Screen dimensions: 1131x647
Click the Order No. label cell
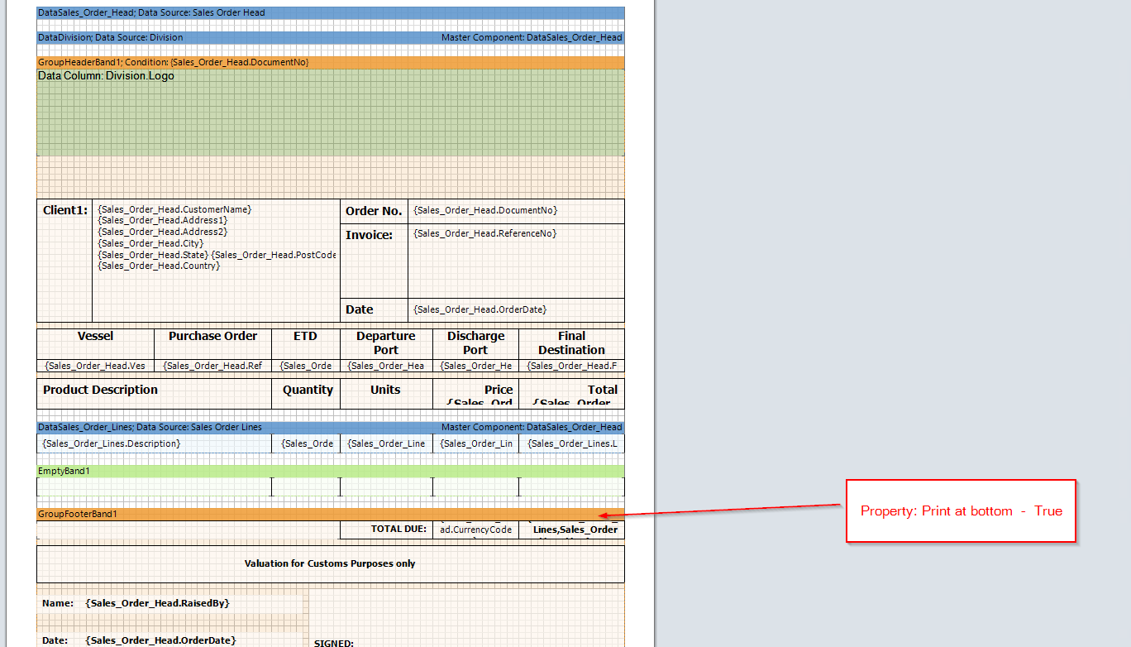pos(374,211)
